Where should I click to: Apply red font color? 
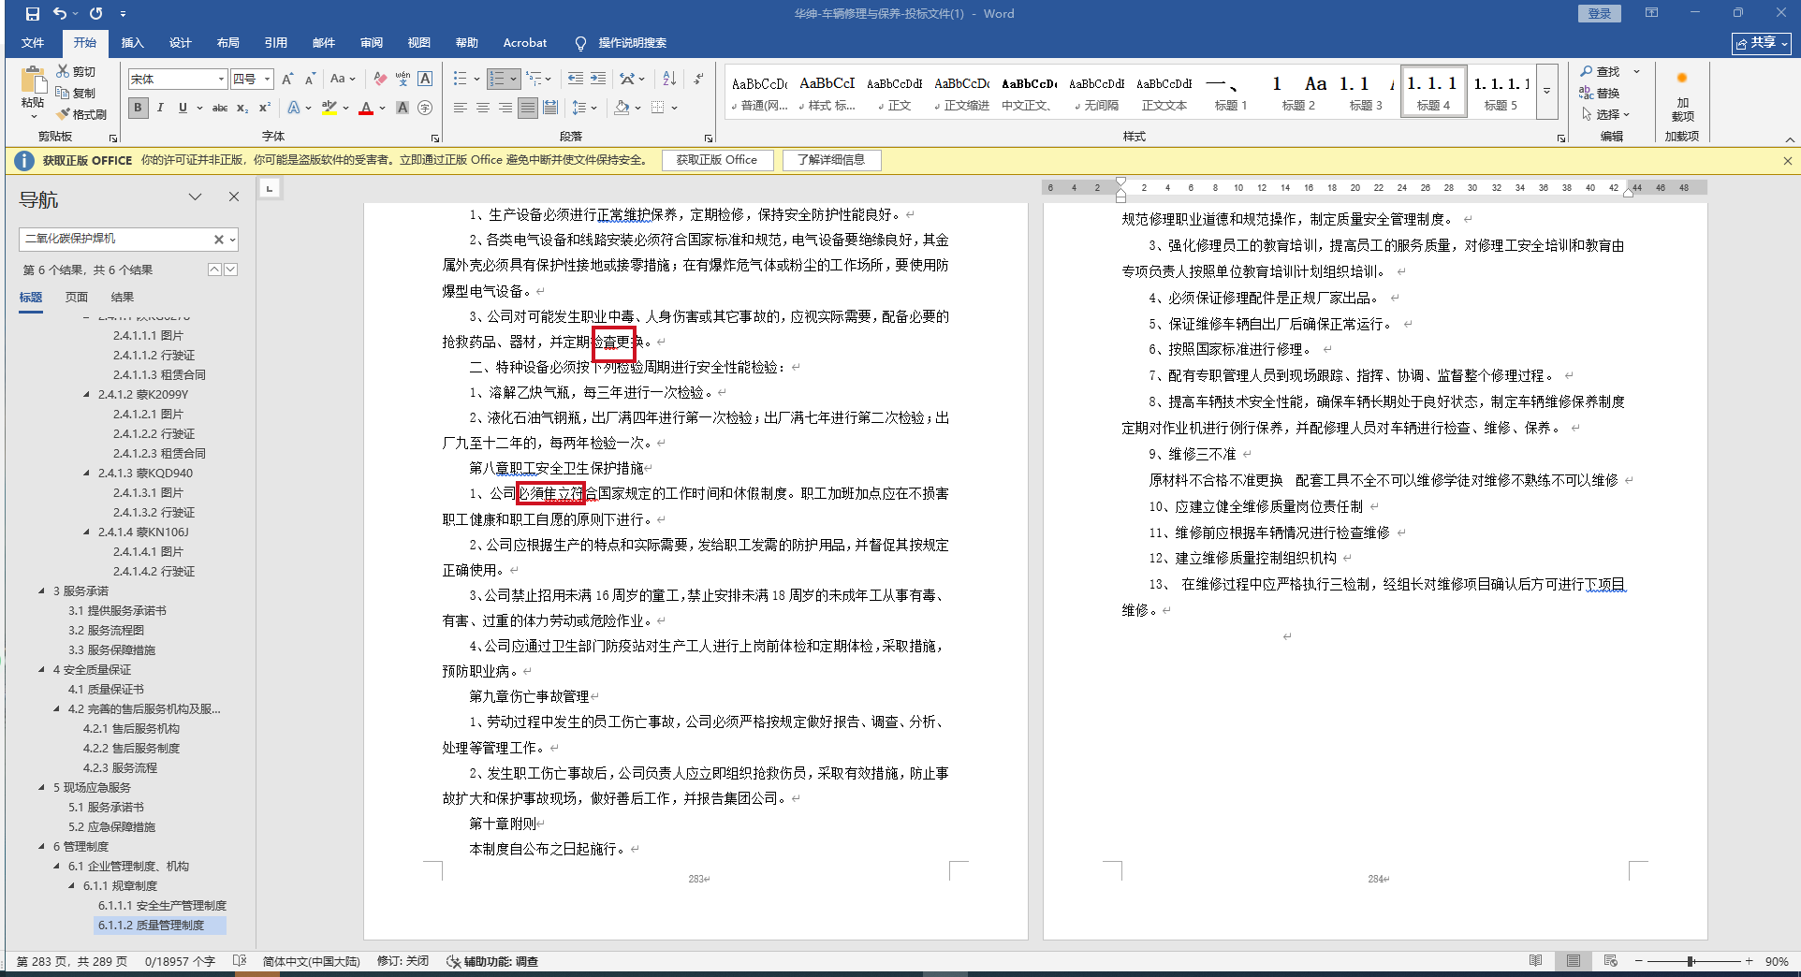tap(366, 108)
